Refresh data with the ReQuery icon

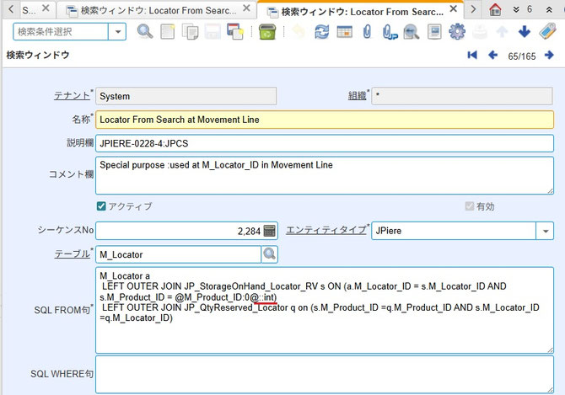click(x=321, y=32)
